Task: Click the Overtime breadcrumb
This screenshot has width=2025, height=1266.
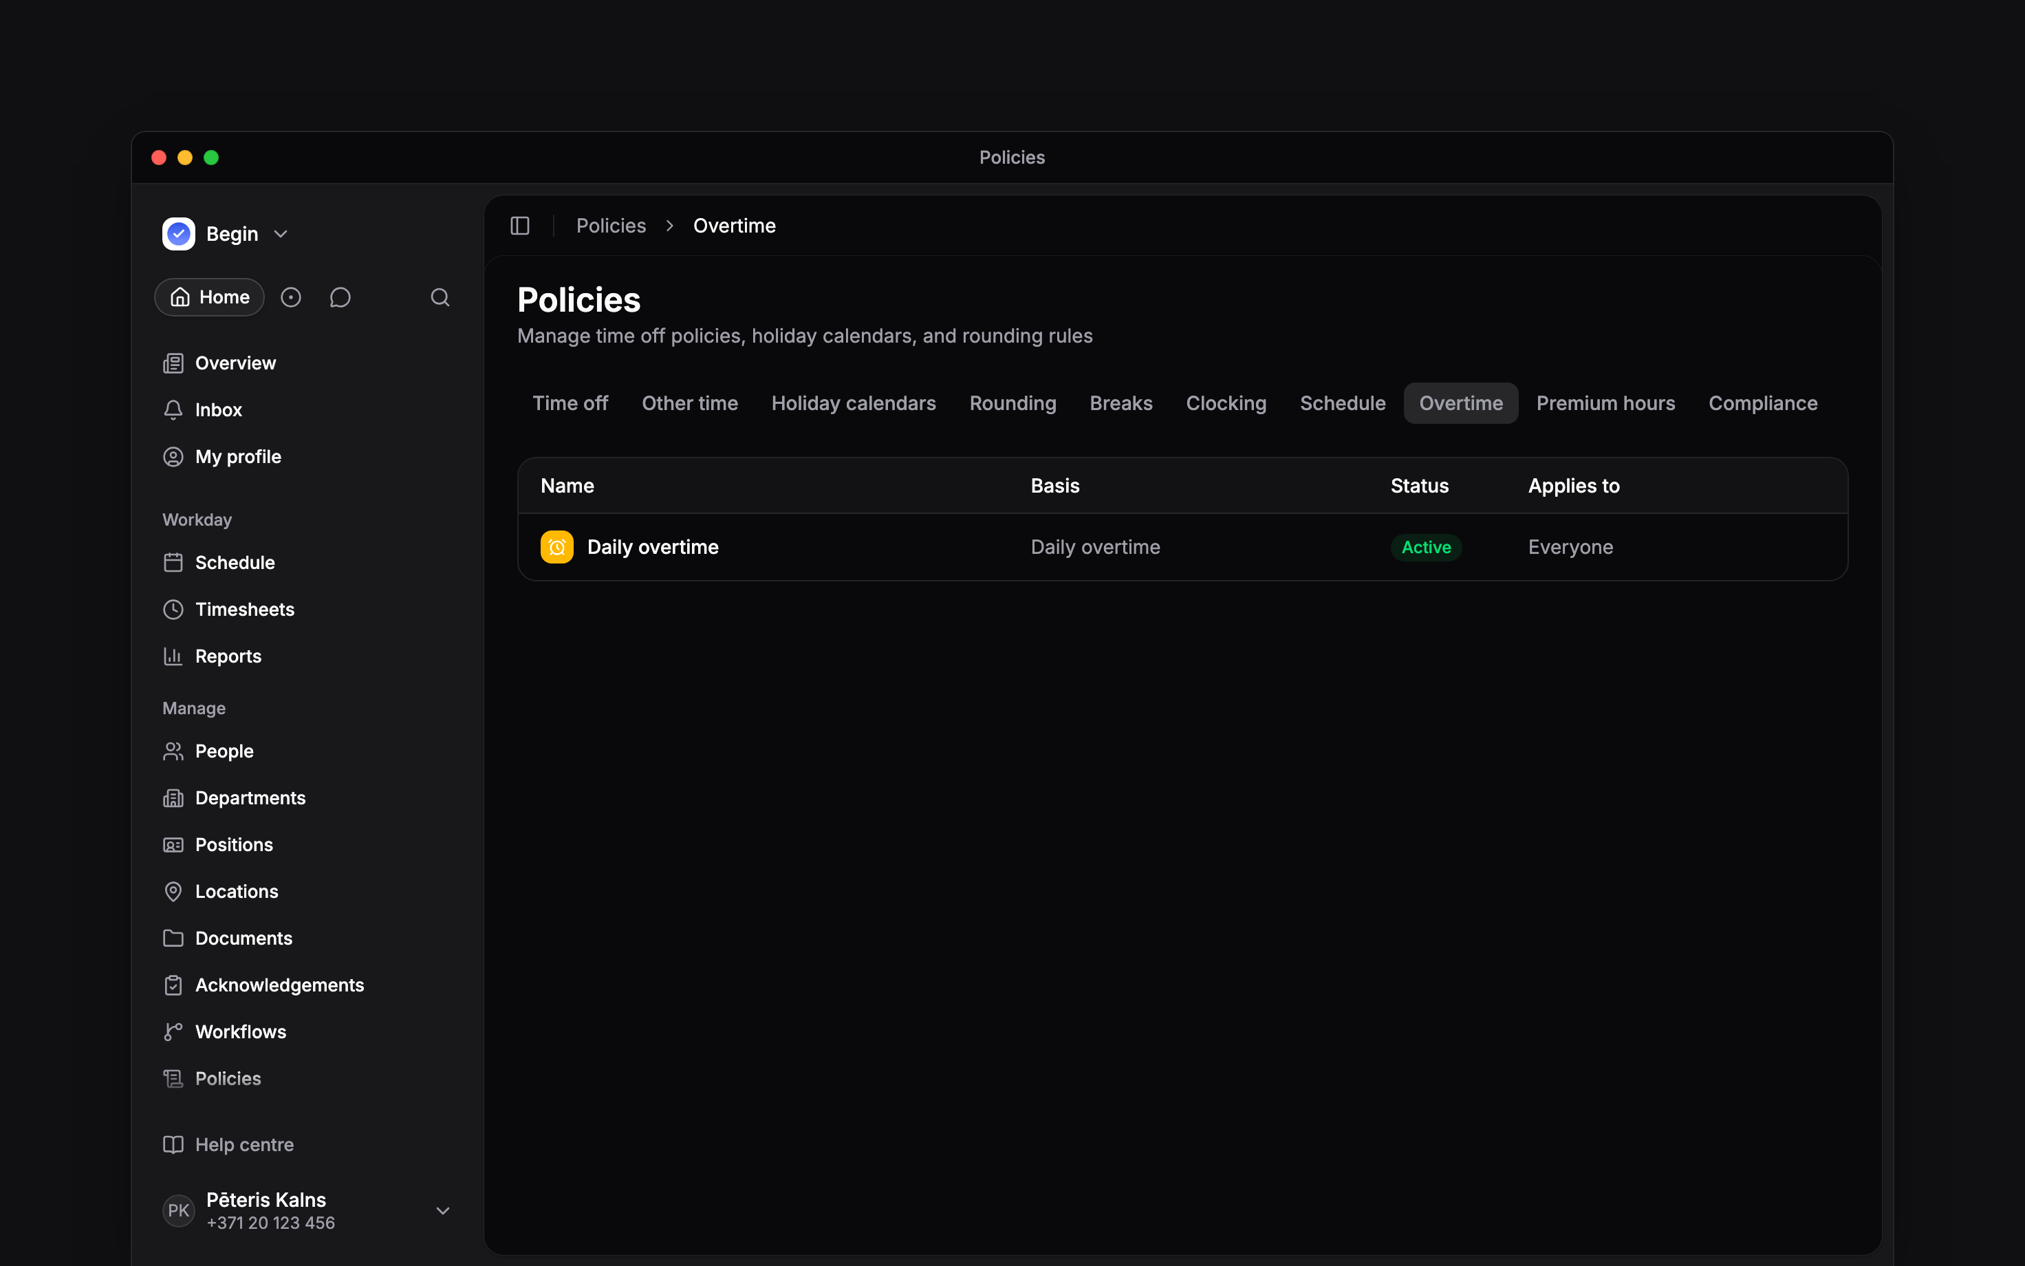Action: [735, 226]
